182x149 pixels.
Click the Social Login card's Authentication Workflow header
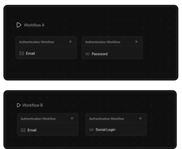point(107,119)
